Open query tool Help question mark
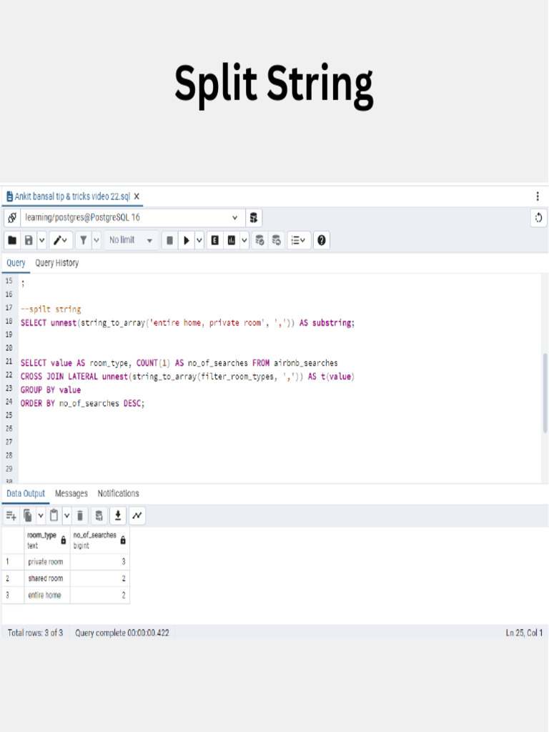 (322, 241)
